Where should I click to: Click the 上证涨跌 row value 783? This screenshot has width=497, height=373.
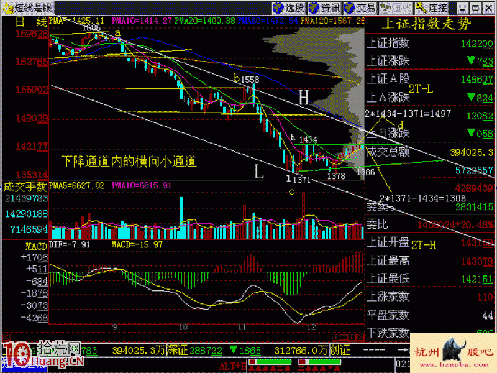(480, 61)
